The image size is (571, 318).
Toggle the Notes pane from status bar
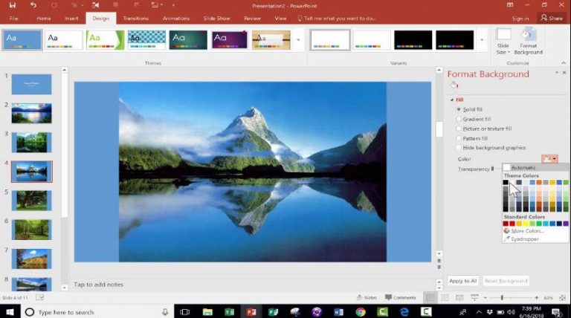(367, 298)
